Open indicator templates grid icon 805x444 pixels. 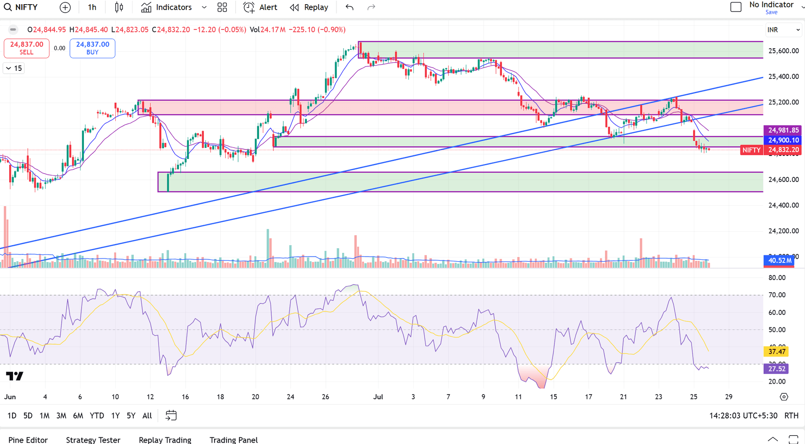click(222, 7)
